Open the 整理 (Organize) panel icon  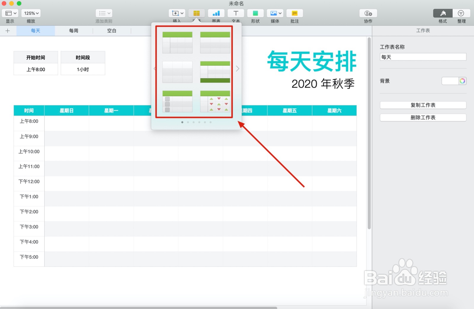click(461, 13)
